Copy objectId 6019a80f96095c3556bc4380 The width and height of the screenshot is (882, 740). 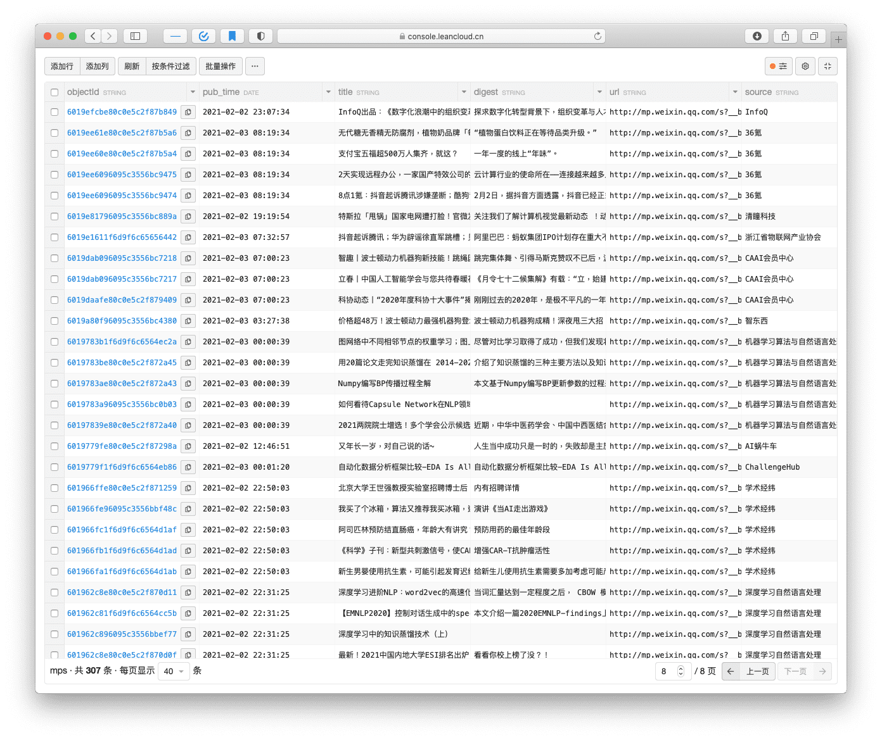point(188,321)
